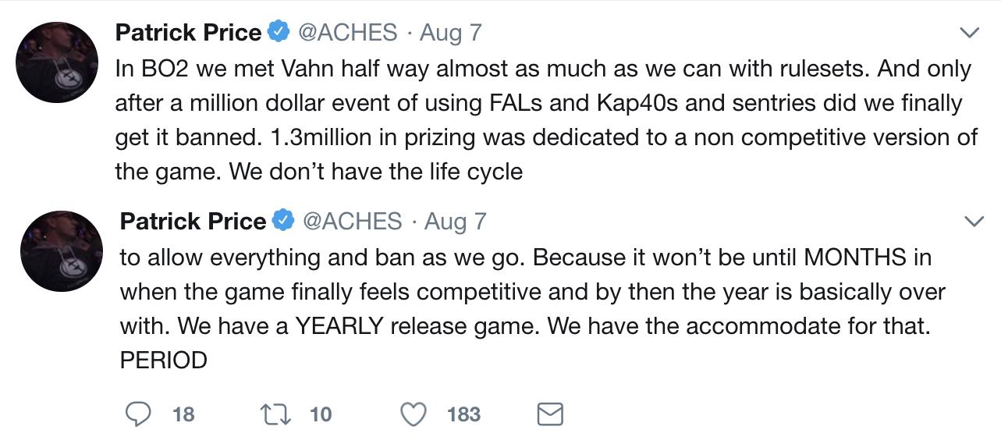Expand the first tweet's chevron menu
Viewport: 1001px width, 444px height.
point(969,33)
